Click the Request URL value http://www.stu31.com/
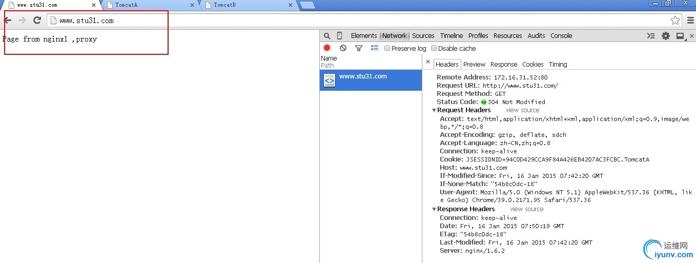 [520, 86]
